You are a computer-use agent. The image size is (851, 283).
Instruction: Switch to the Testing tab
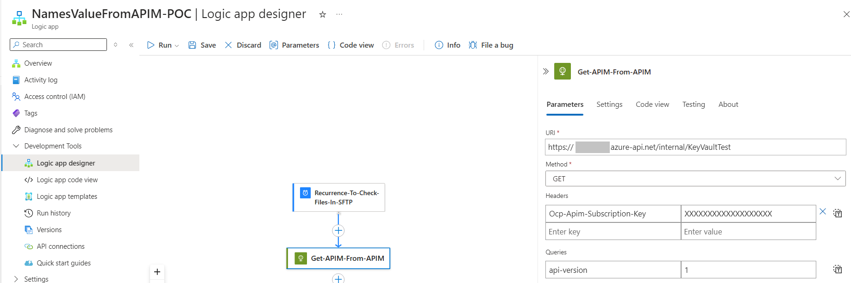point(693,104)
